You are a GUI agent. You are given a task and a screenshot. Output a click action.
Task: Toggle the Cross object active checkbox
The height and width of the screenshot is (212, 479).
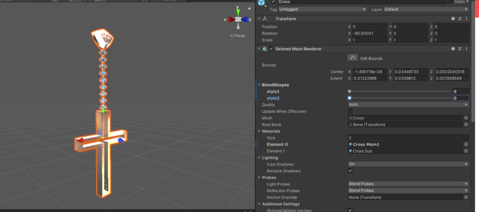273,2
